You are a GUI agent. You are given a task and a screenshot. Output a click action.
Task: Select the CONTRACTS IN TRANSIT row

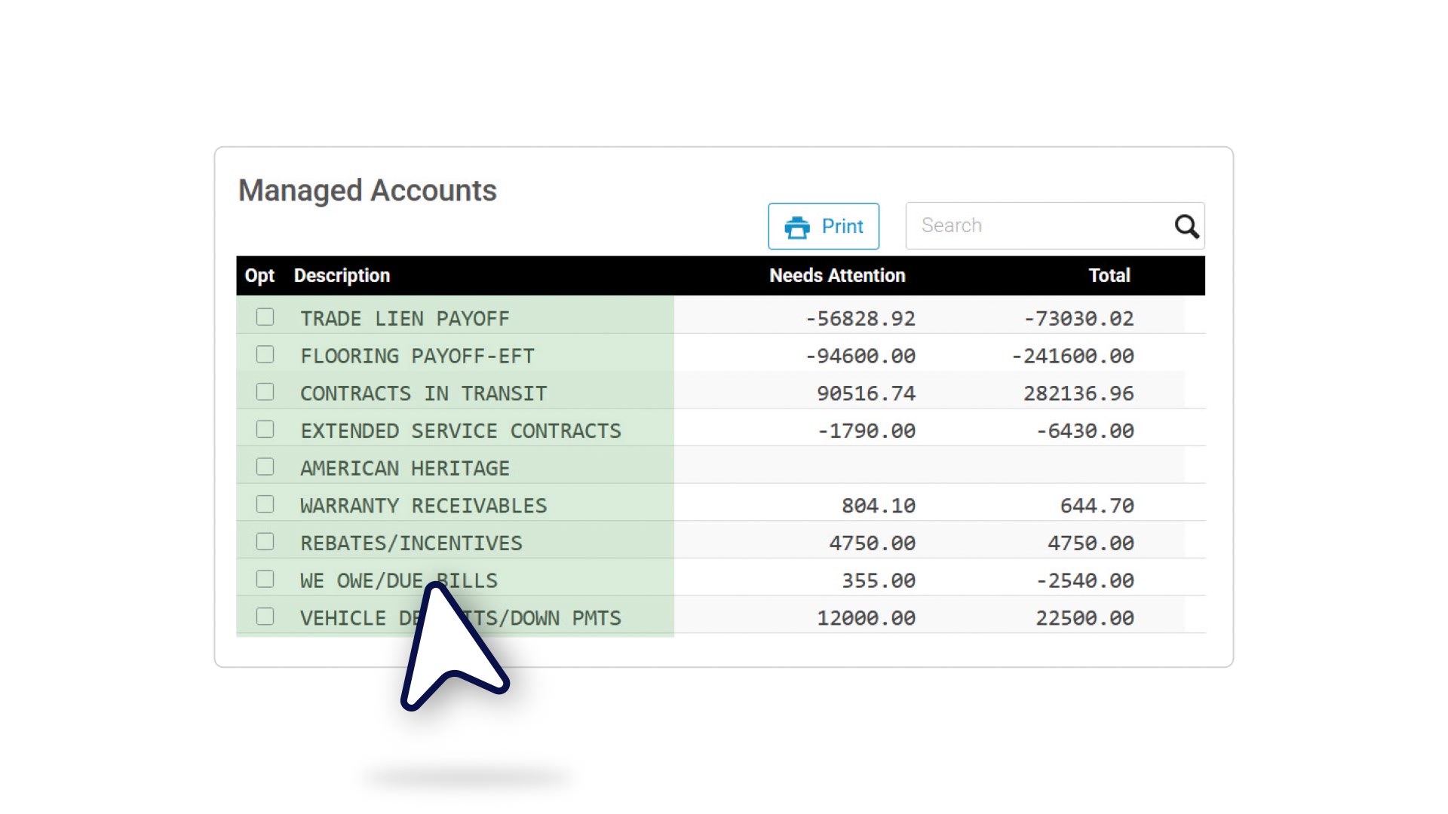click(x=424, y=392)
